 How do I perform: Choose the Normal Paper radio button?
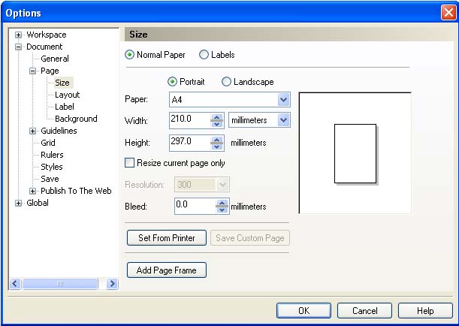point(129,55)
